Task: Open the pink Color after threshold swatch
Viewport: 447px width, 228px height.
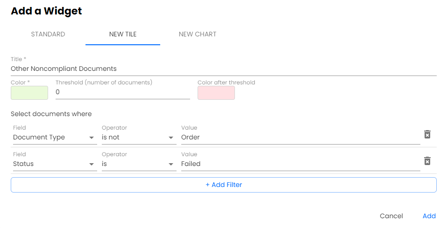Action: coord(216,93)
